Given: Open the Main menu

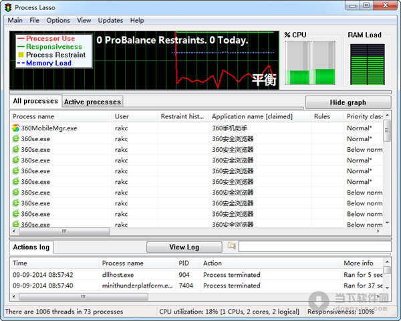Looking at the screenshot, I should tap(15, 20).
